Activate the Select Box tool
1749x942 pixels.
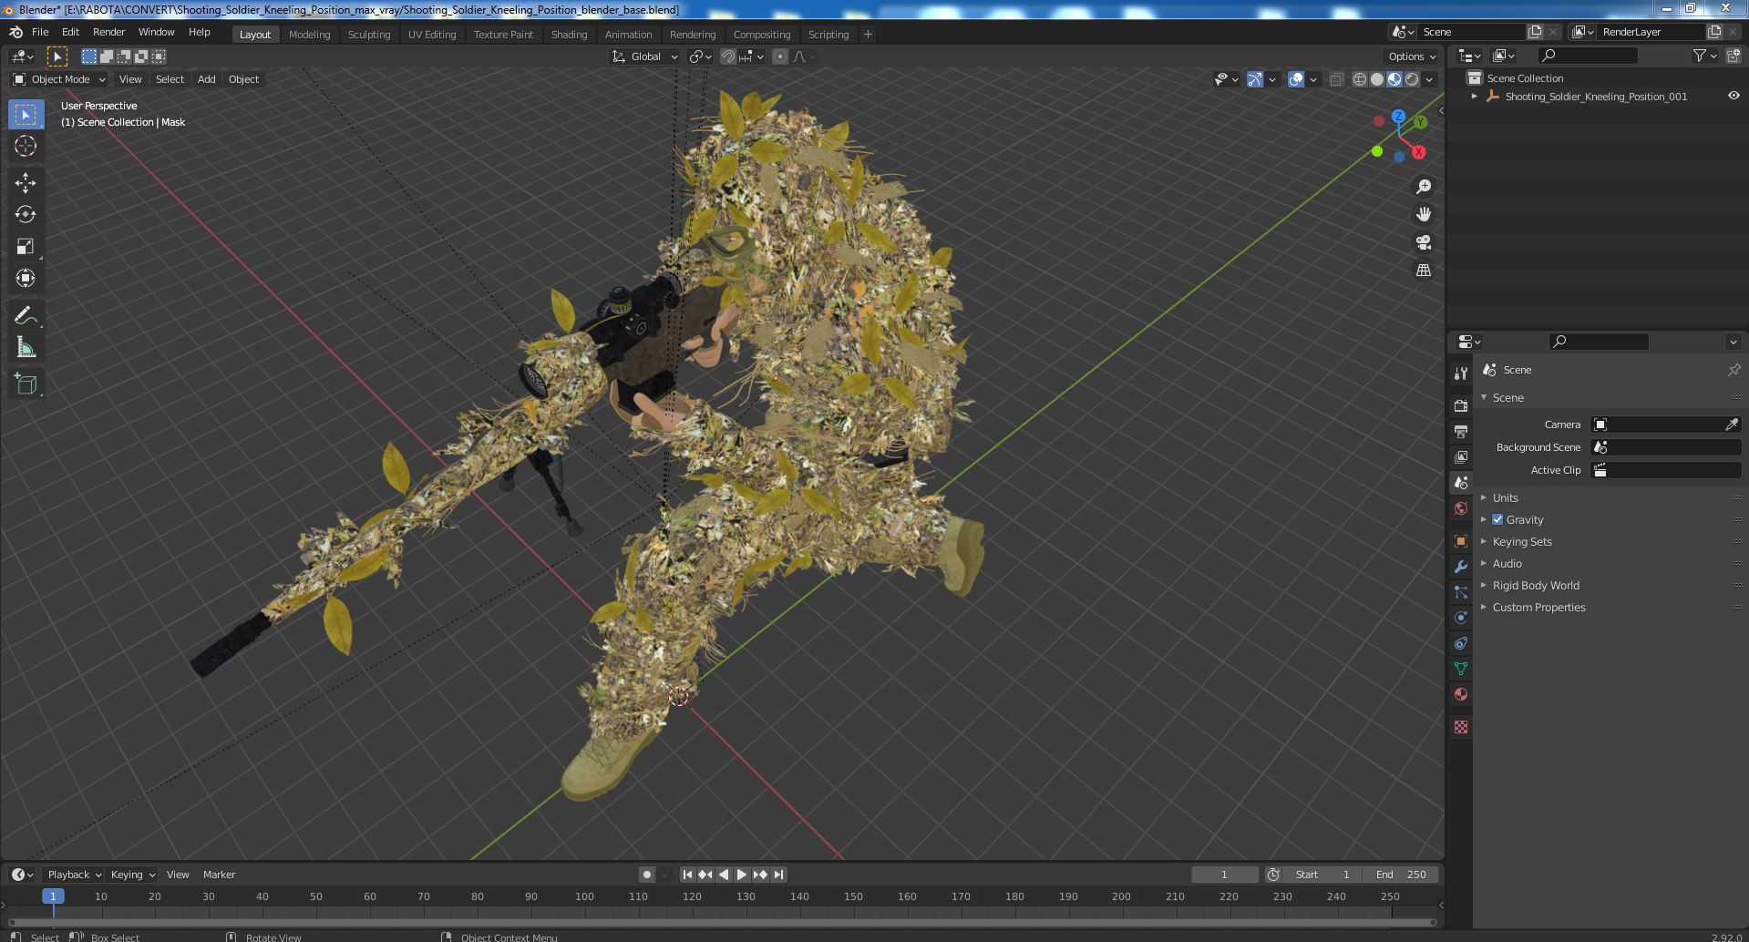[26, 114]
